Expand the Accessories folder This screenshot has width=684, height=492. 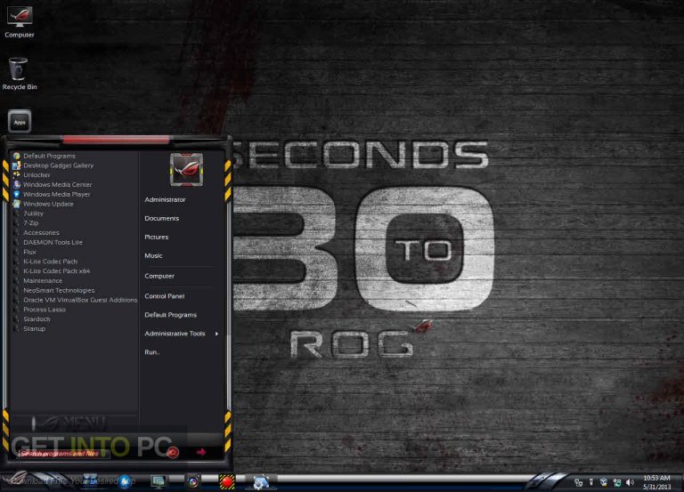point(37,232)
